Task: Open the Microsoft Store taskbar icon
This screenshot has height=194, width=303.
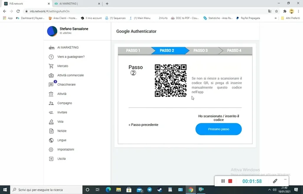Action: (129, 190)
